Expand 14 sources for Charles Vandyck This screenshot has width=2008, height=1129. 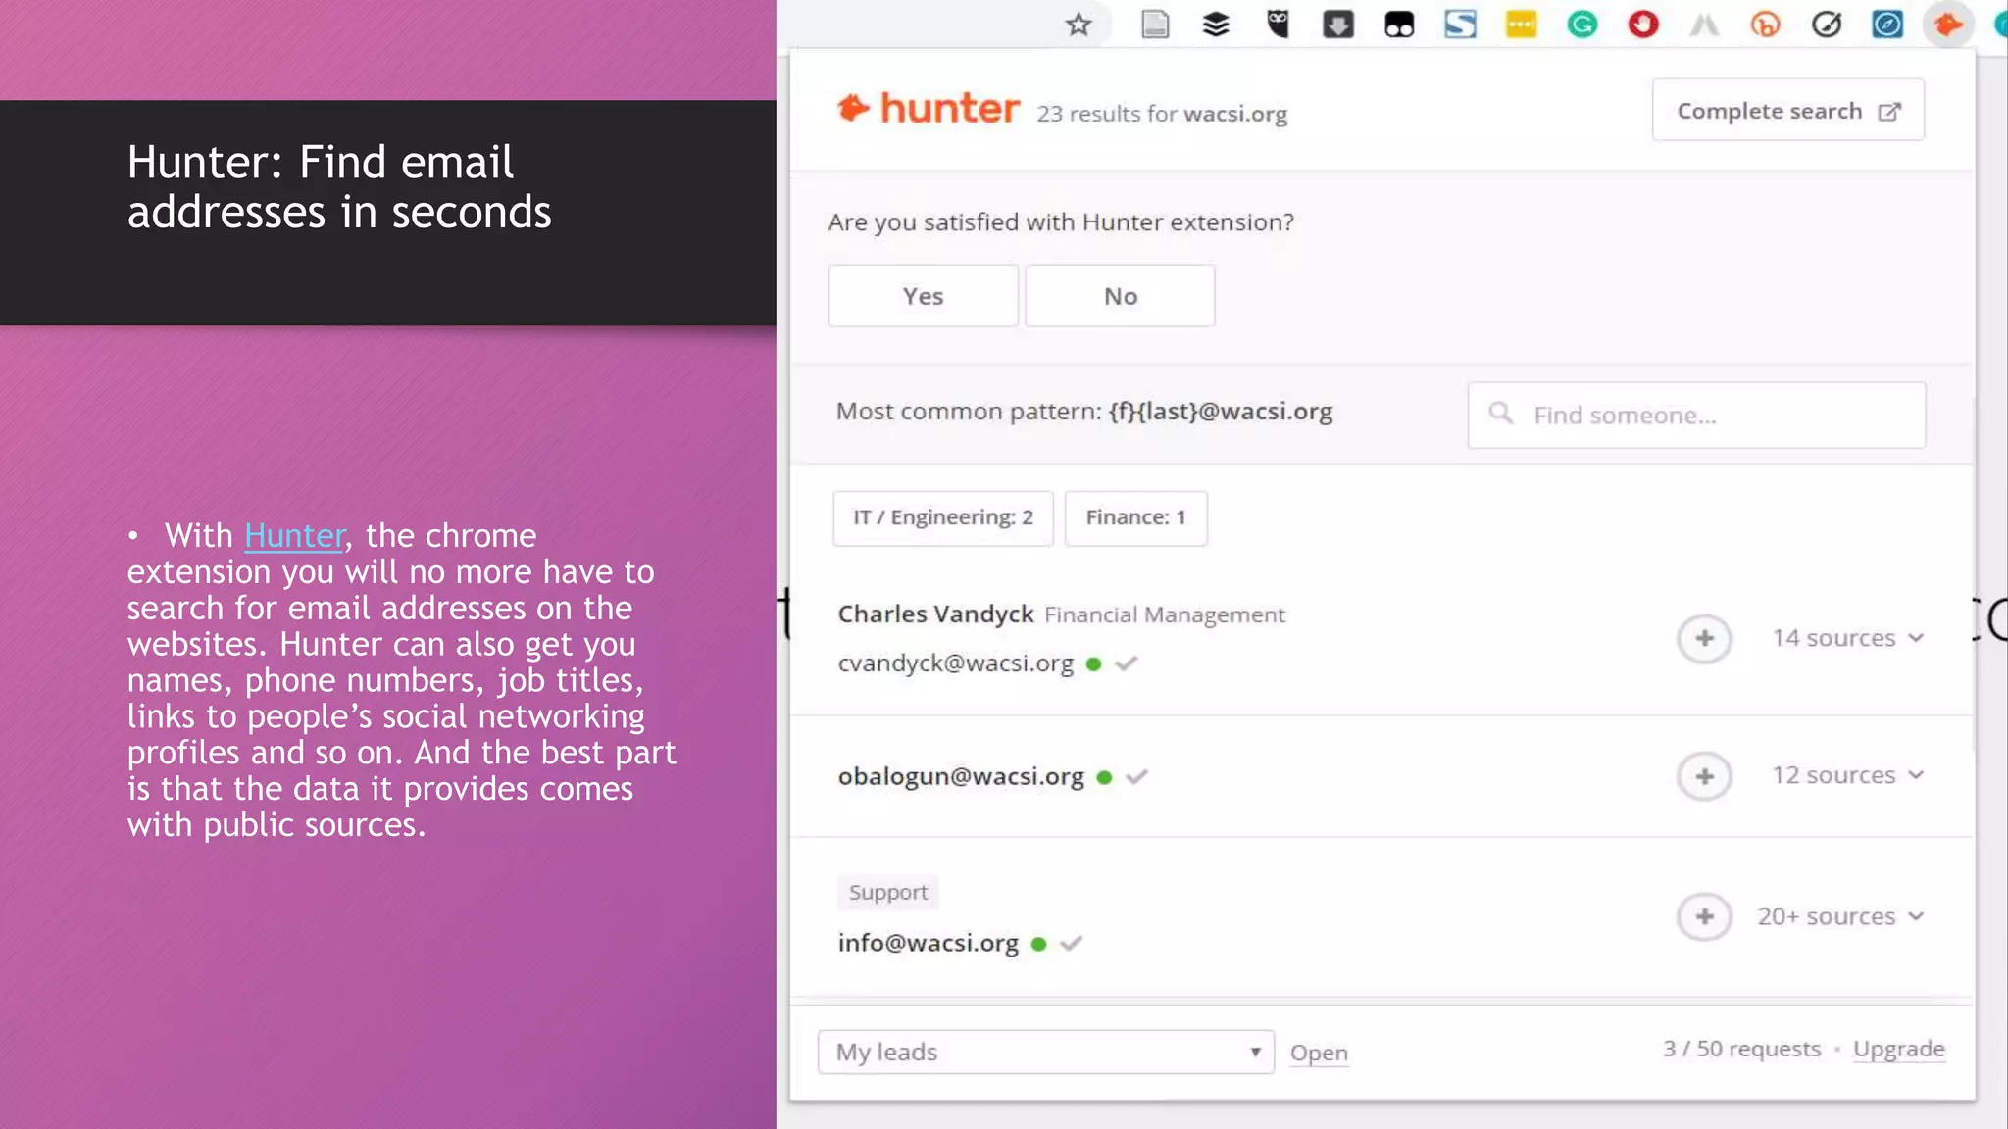(x=1848, y=638)
